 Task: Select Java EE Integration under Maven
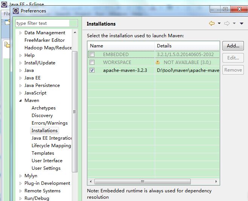(52, 138)
